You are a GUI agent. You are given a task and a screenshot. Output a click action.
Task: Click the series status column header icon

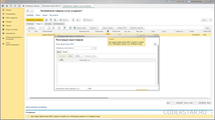(108, 31)
